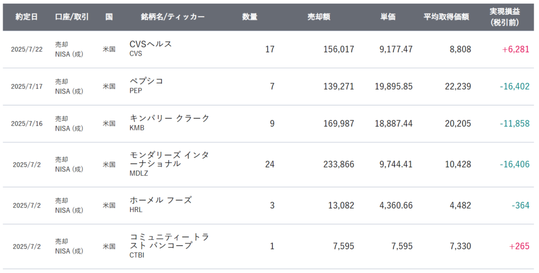Select the -16,402 realized loss value
Screen dimensions: 539x273
pyautogui.click(x=513, y=87)
